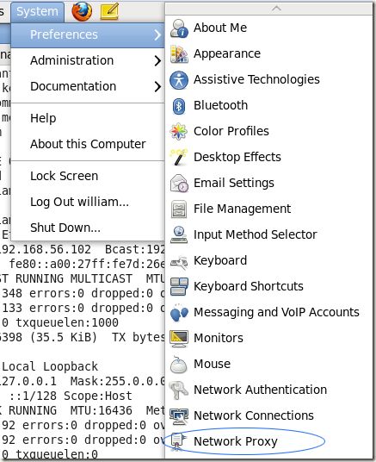Click the Mouse preferences icon
Image resolution: width=376 pixels, height=462 pixels.
click(x=179, y=365)
